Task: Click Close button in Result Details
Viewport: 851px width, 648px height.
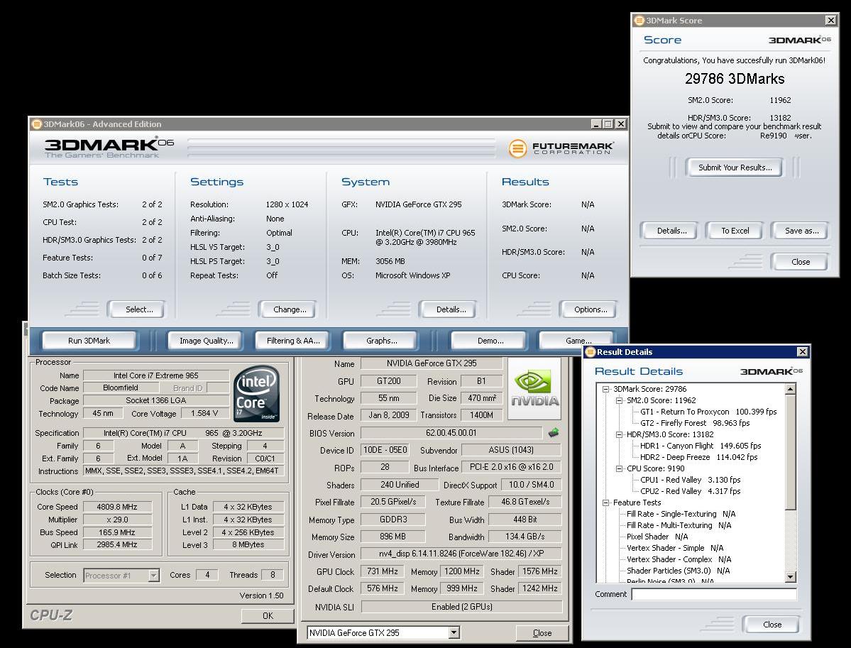Action: tap(772, 625)
